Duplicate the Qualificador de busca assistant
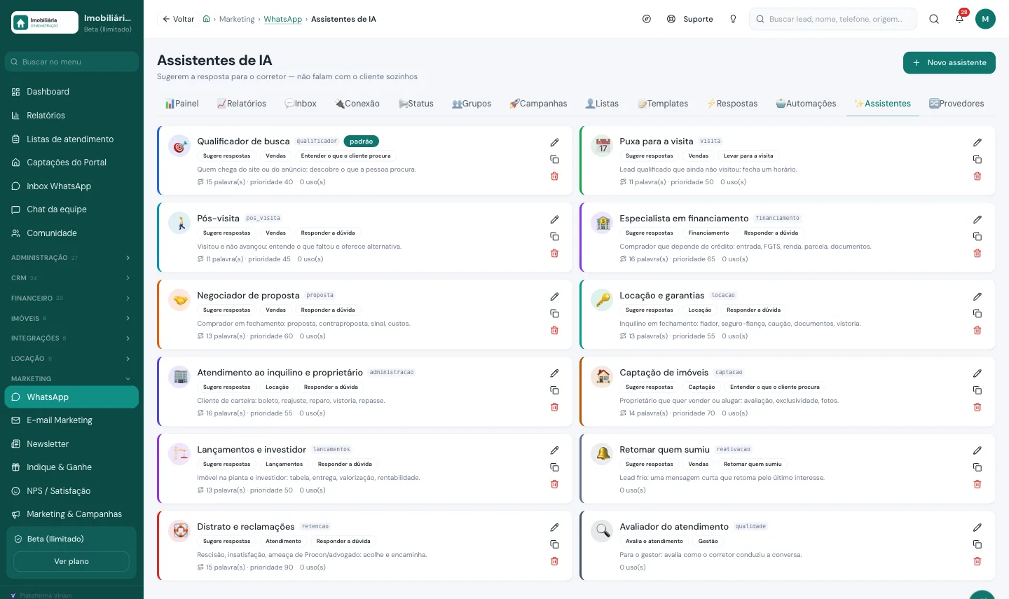Image resolution: width=1009 pixels, height=599 pixels. pyautogui.click(x=554, y=160)
